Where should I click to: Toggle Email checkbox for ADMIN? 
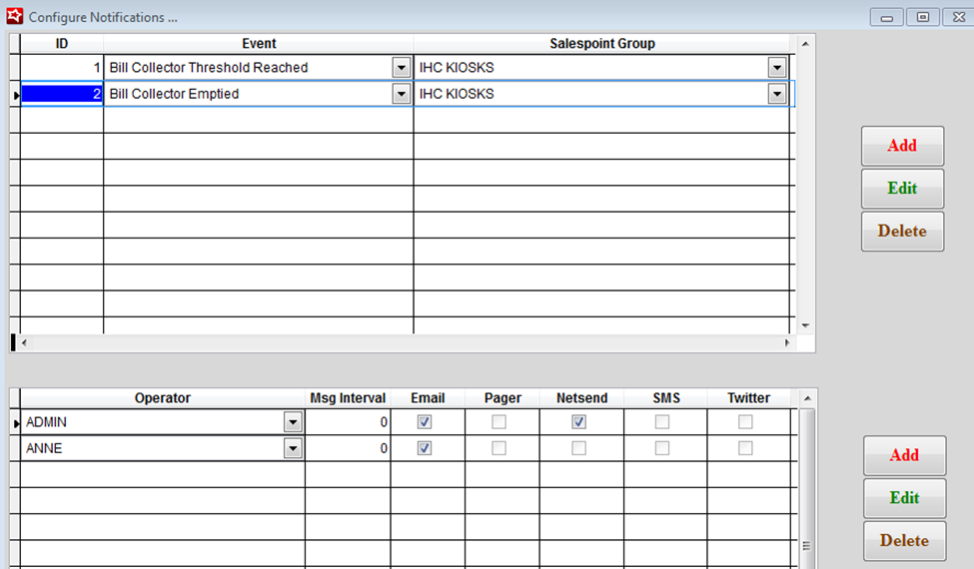(x=425, y=422)
